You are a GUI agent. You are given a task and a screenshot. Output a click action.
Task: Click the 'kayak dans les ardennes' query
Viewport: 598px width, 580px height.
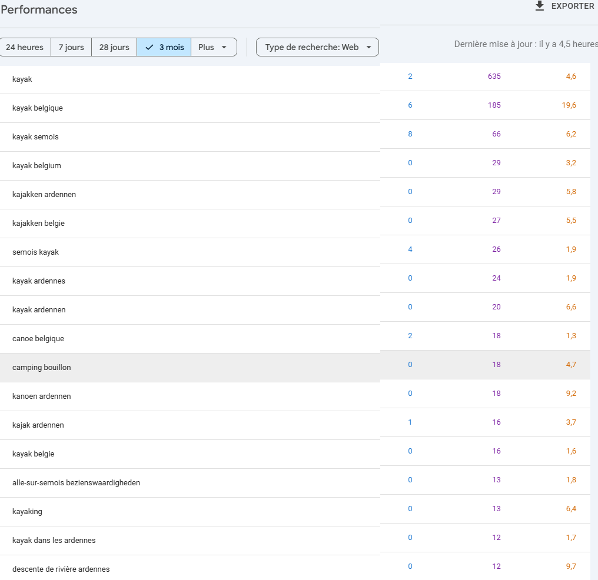click(54, 541)
